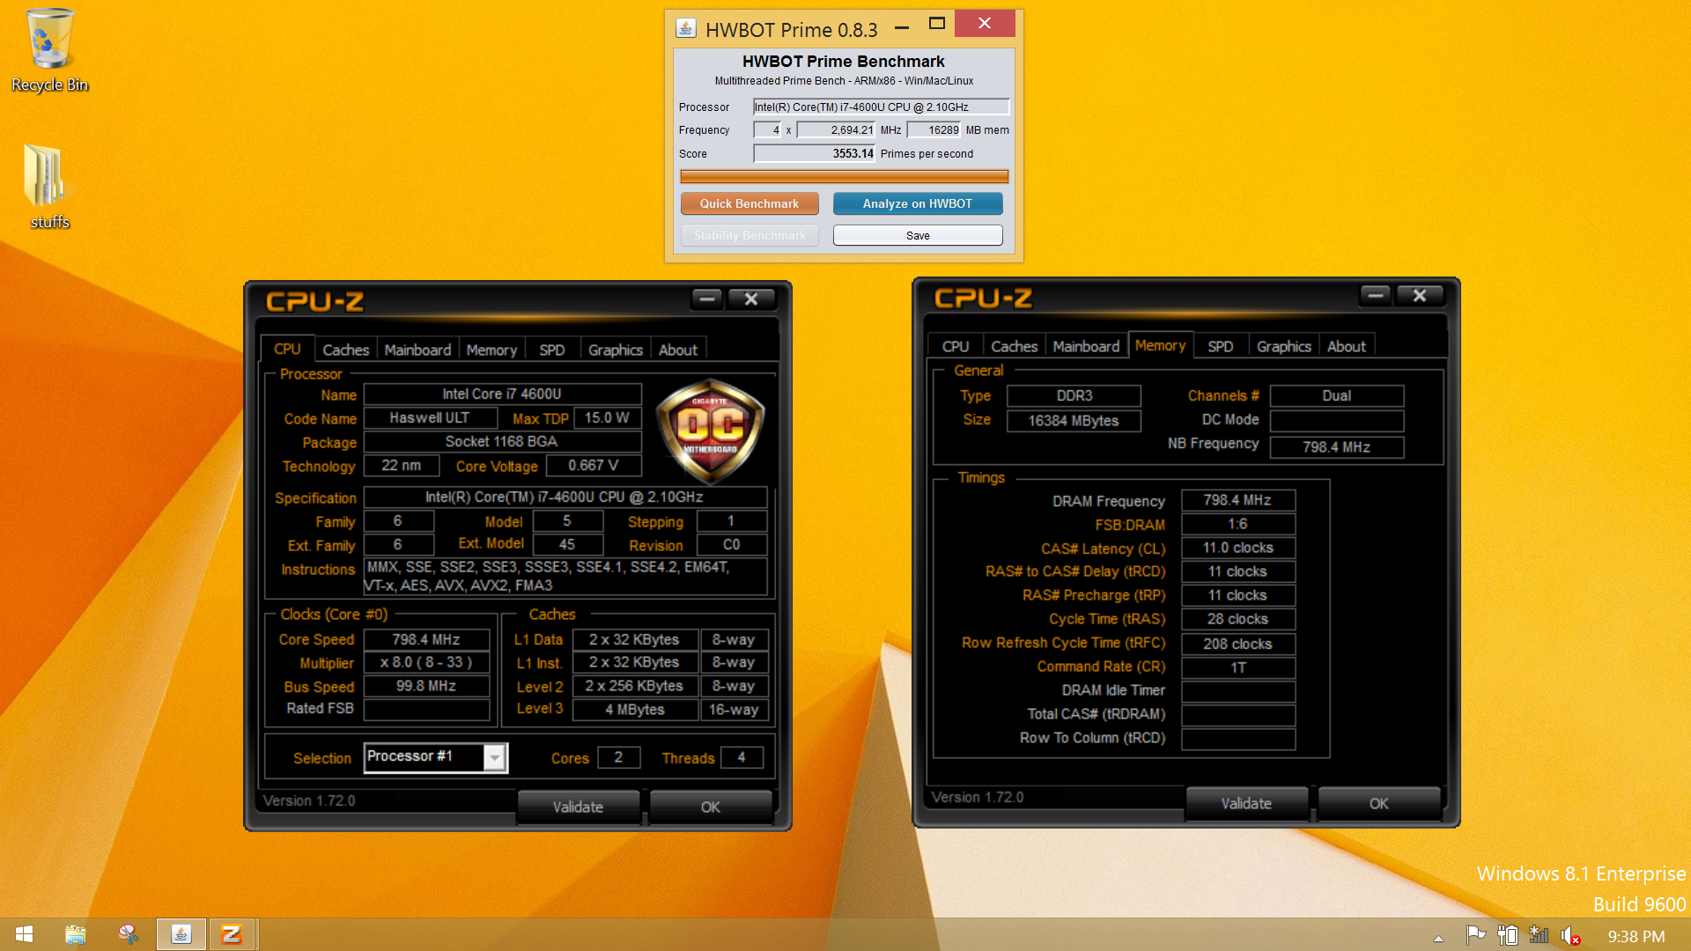Click the Core Speed value 798.4 MHz
The image size is (1691, 951).
pos(426,639)
